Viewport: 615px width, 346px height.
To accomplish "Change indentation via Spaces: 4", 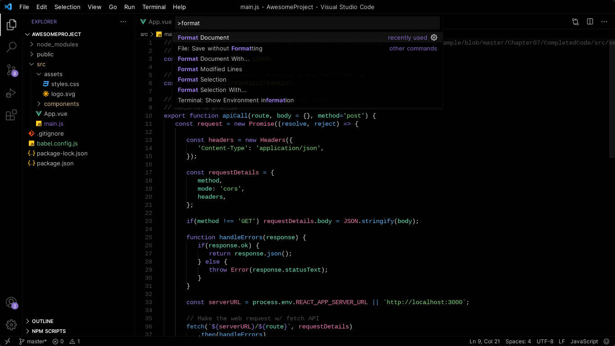I will coord(518,341).
